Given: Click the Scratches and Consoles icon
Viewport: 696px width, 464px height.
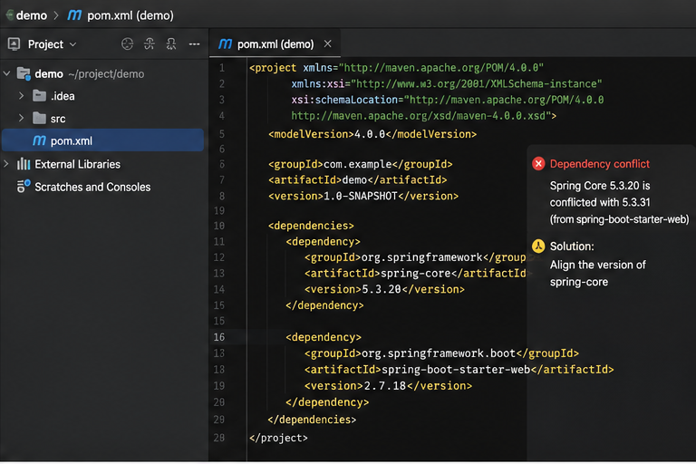Looking at the screenshot, I should [24, 186].
